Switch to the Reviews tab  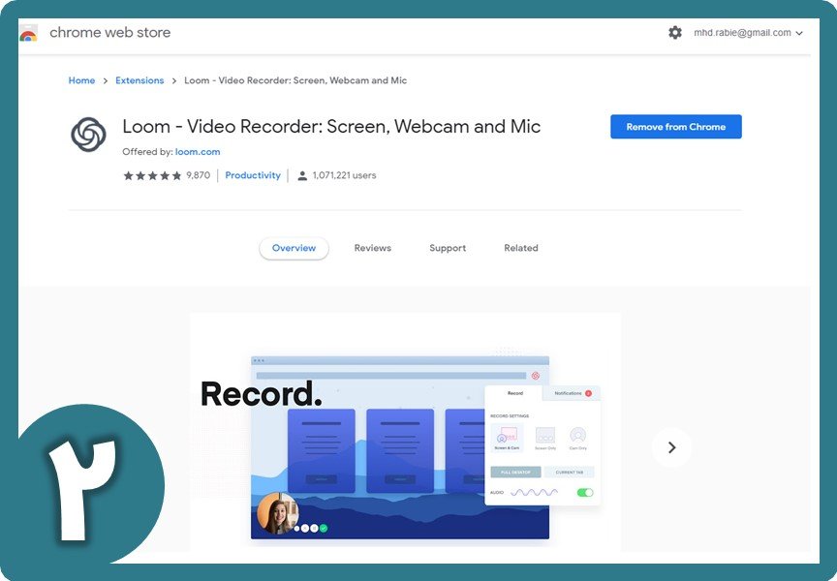[x=373, y=248]
